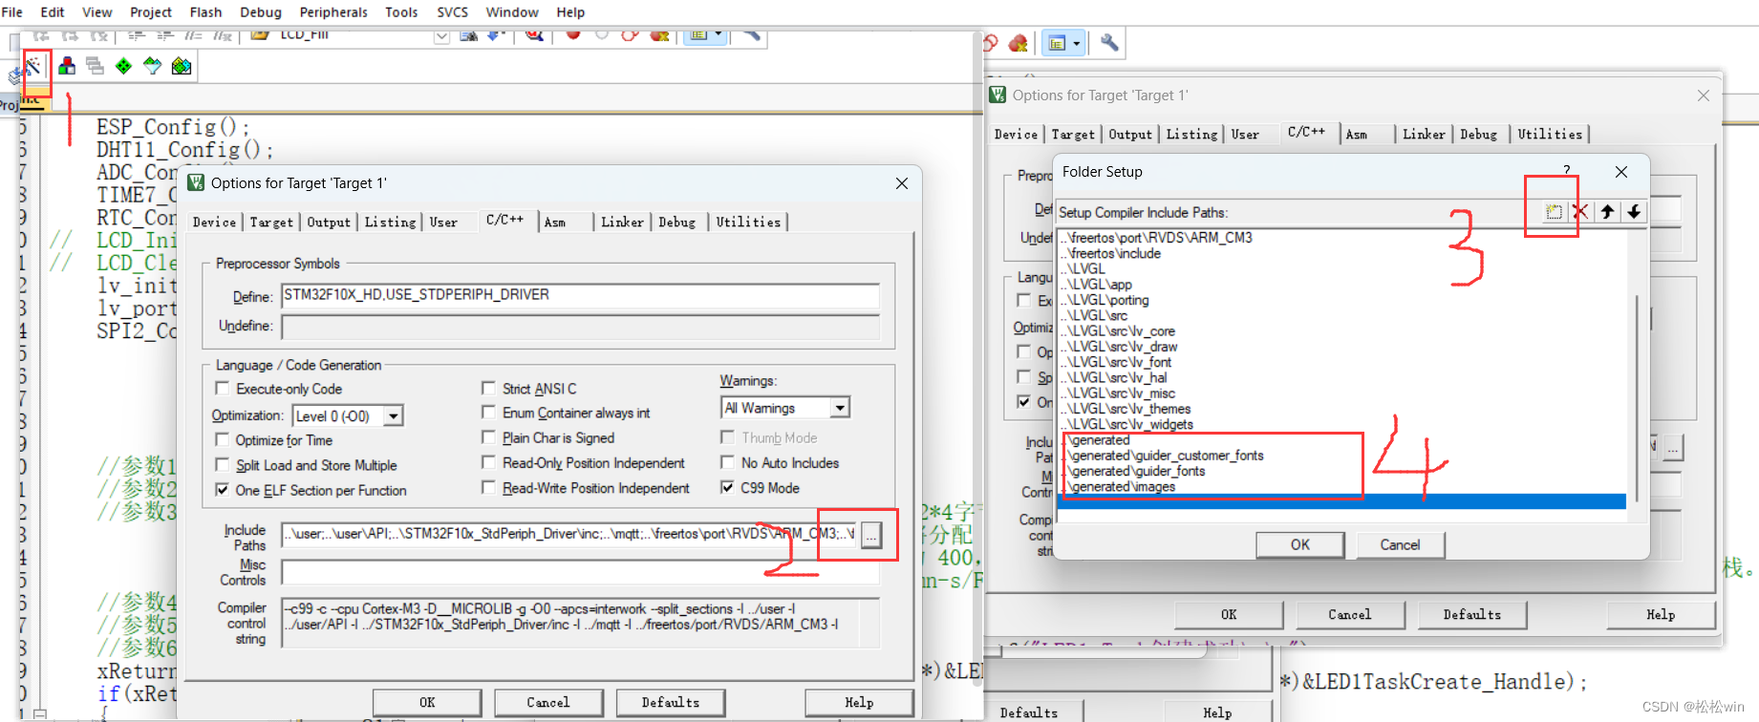This screenshot has width=1759, height=722.
Task: Click the Define field with STM32F10X_HD
Action: (580, 295)
